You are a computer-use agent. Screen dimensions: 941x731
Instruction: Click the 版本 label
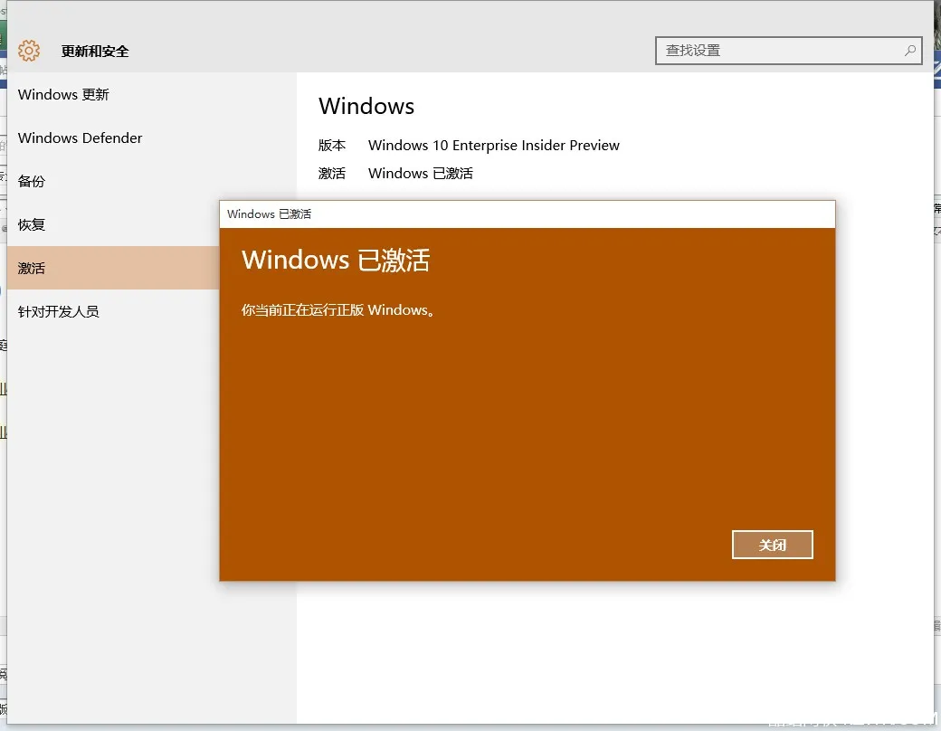[x=332, y=146]
